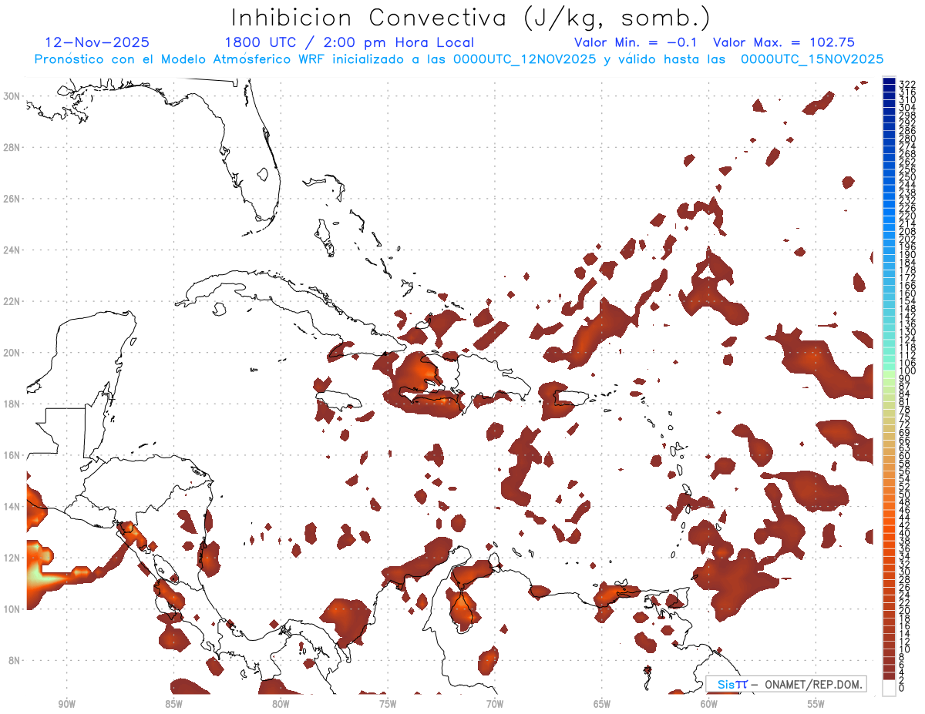This screenshot has width=925, height=714.
Task: Click the '16N' latitude label
Action: coord(12,455)
